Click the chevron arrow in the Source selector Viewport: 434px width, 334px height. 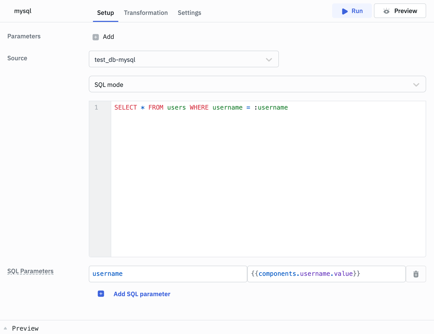[269, 59]
